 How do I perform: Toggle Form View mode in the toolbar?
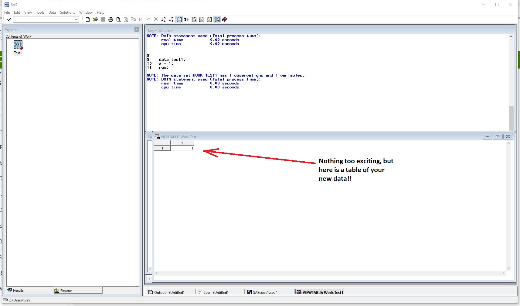click(186, 19)
